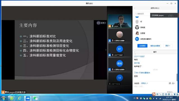
Task: Toggle muted mic icon on 153****0087 tile
Action: click(x=113, y=55)
